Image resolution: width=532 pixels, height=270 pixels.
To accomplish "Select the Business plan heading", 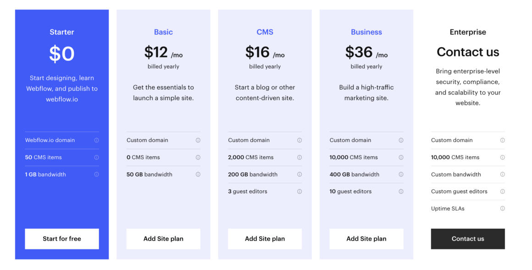I will click(366, 32).
